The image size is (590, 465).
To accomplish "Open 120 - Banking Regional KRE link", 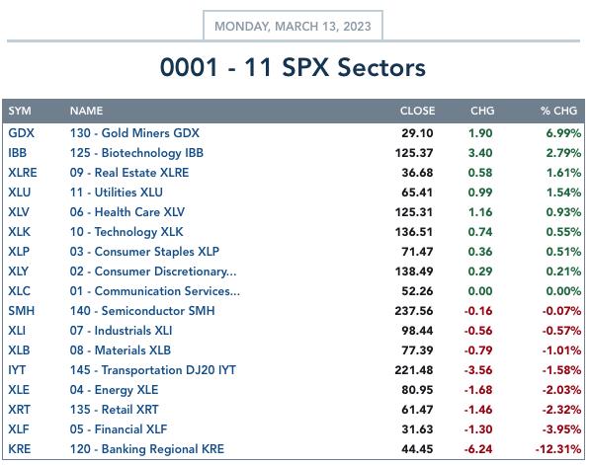I will (x=146, y=449).
